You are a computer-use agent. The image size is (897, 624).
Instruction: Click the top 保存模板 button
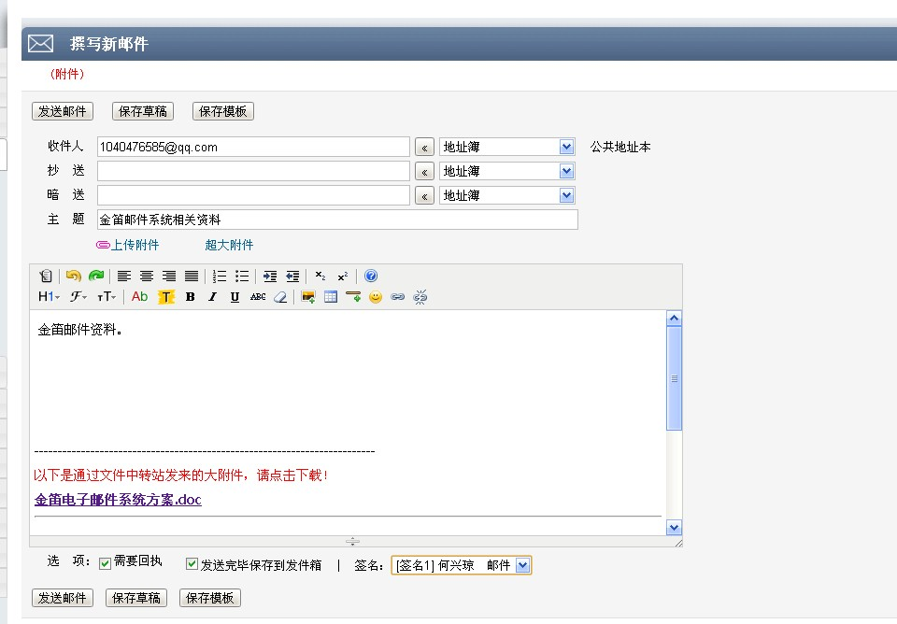point(223,111)
